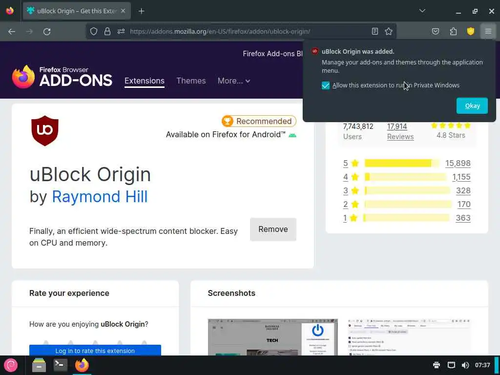
Task: Open the Debian applications menu in taskbar
Action: 11,365
